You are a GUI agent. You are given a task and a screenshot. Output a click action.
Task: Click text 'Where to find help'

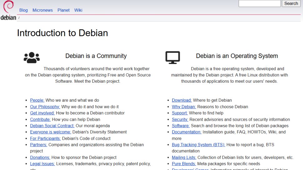pos(206,113)
